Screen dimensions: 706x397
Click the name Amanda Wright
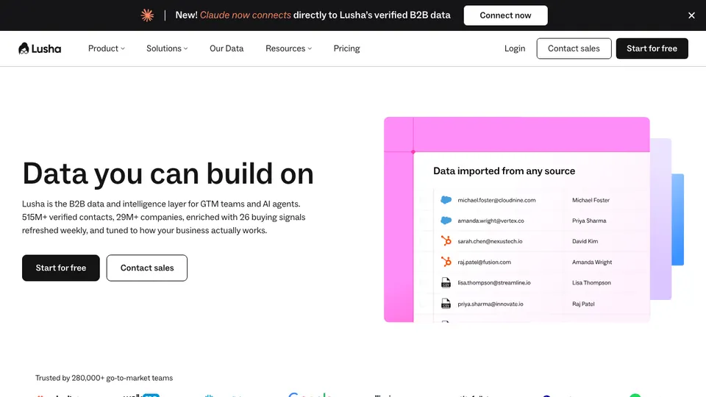(591, 262)
